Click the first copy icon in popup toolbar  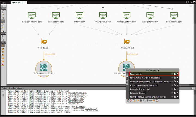click(128, 100)
